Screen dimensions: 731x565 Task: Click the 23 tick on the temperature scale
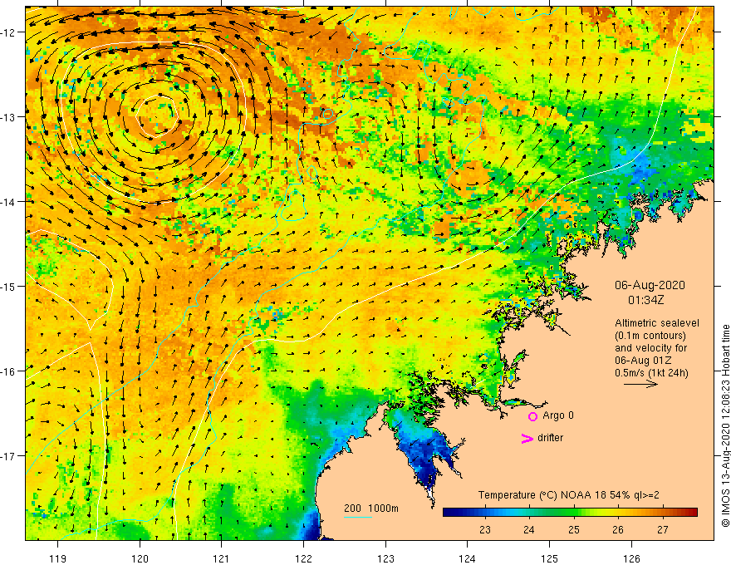(485, 529)
